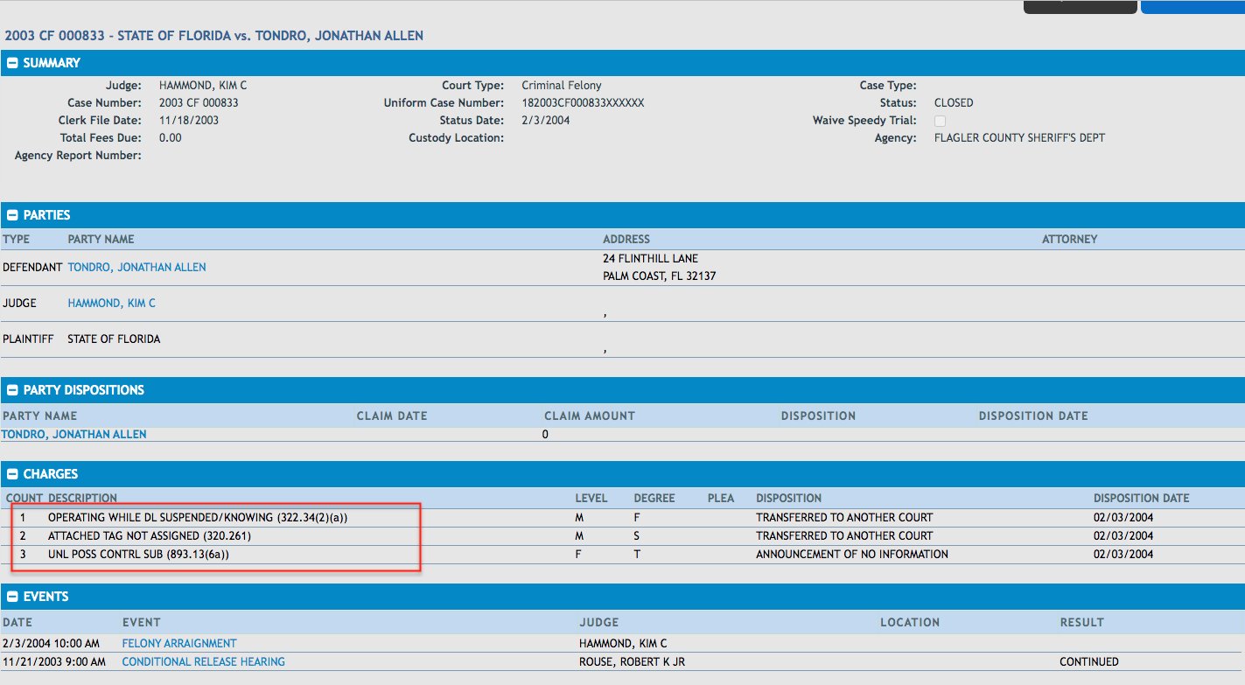Viewport: 1245px width, 685px height.
Task: Collapse the Events section
Action: tap(11, 597)
